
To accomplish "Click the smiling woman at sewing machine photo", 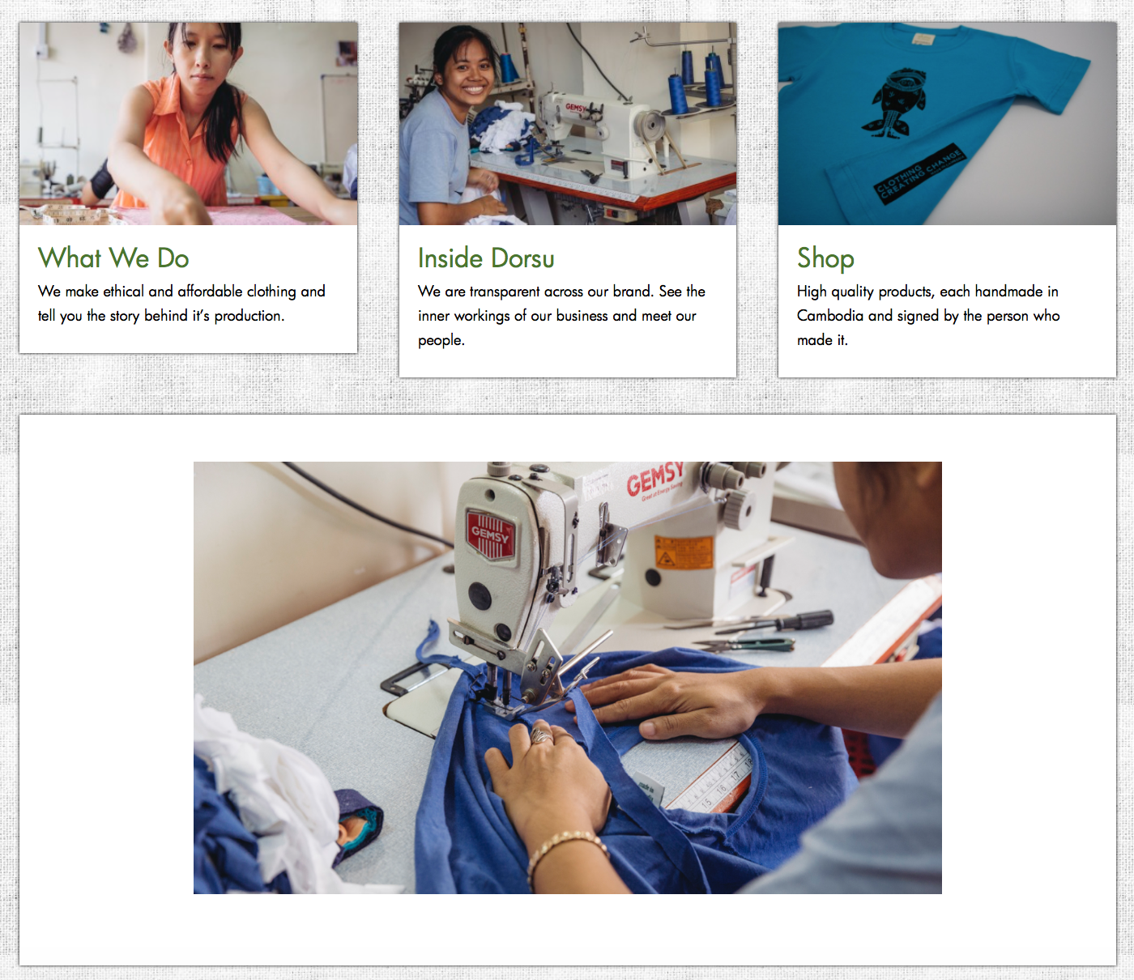I will pyautogui.click(x=568, y=123).
